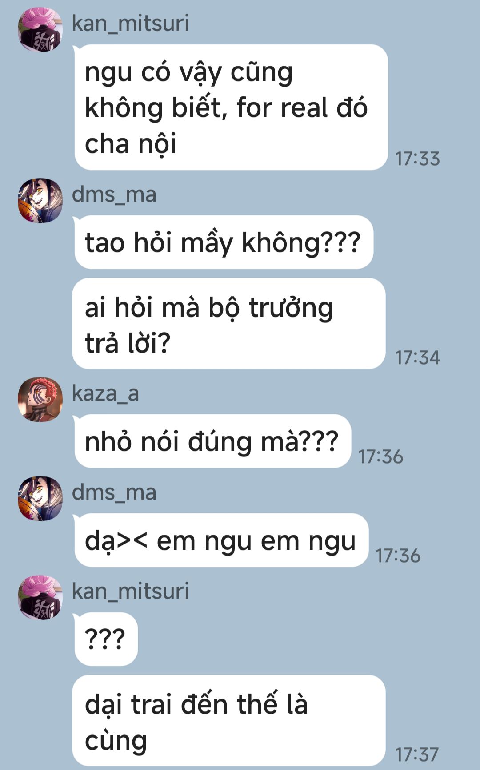Tap kan_mitsuri's avatar beside the first message
The width and height of the screenshot is (480, 770).
(x=40, y=29)
